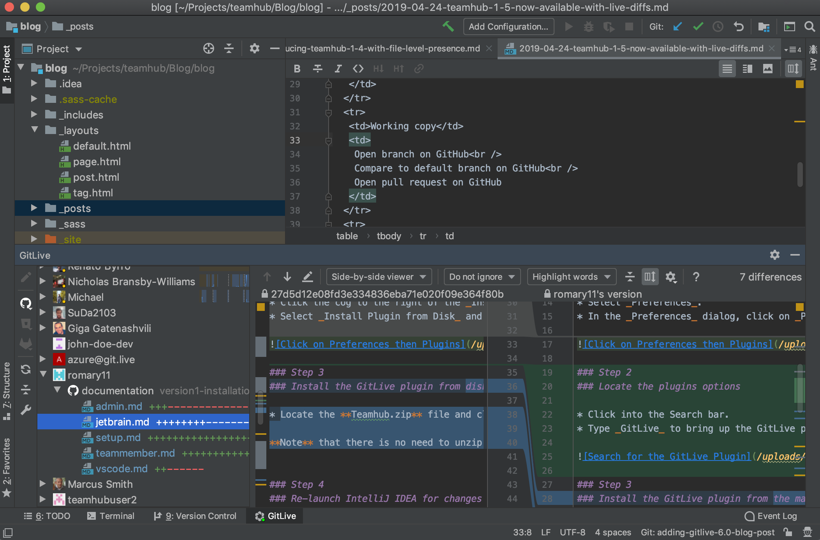Image resolution: width=820 pixels, height=540 pixels.
Task: Switch the markdown editor to preview-only view
Action: (x=767, y=69)
